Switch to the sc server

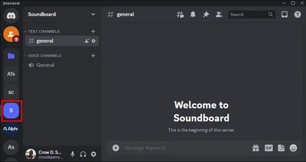click(x=11, y=92)
